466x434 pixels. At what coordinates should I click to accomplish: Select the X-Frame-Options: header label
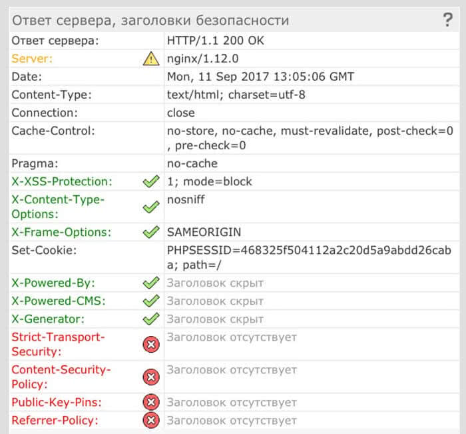[x=61, y=232]
